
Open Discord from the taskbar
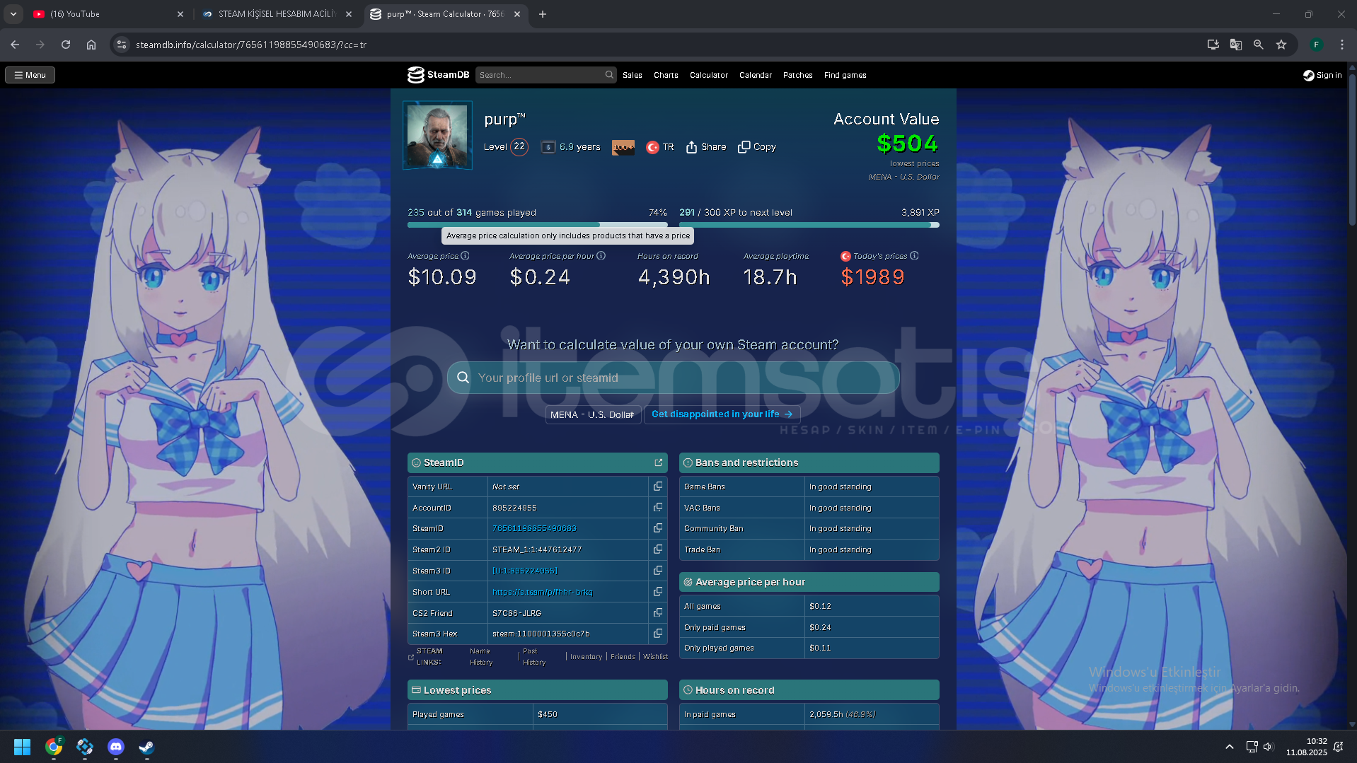[x=116, y=747]
